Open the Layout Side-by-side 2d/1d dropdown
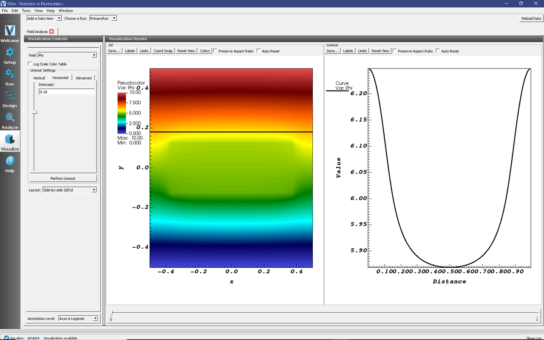Viewport: 544px width, 340px height. pyautogui.click(x=70, y=190)
